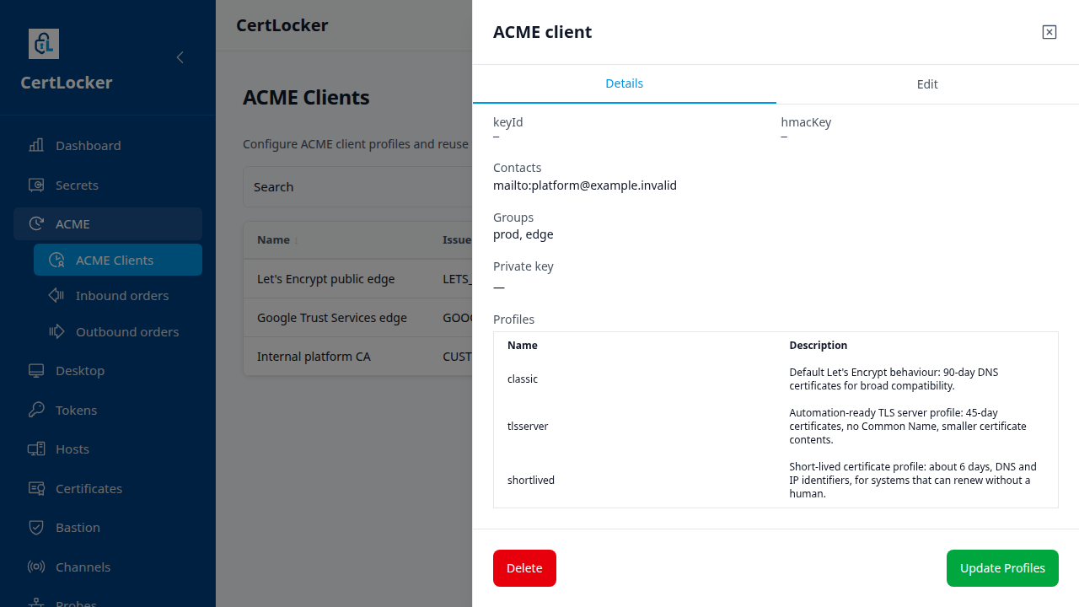Screen dimensions: 1079x607
Task: Open Dashboard in the sidebar
Action: coord(108,145)
